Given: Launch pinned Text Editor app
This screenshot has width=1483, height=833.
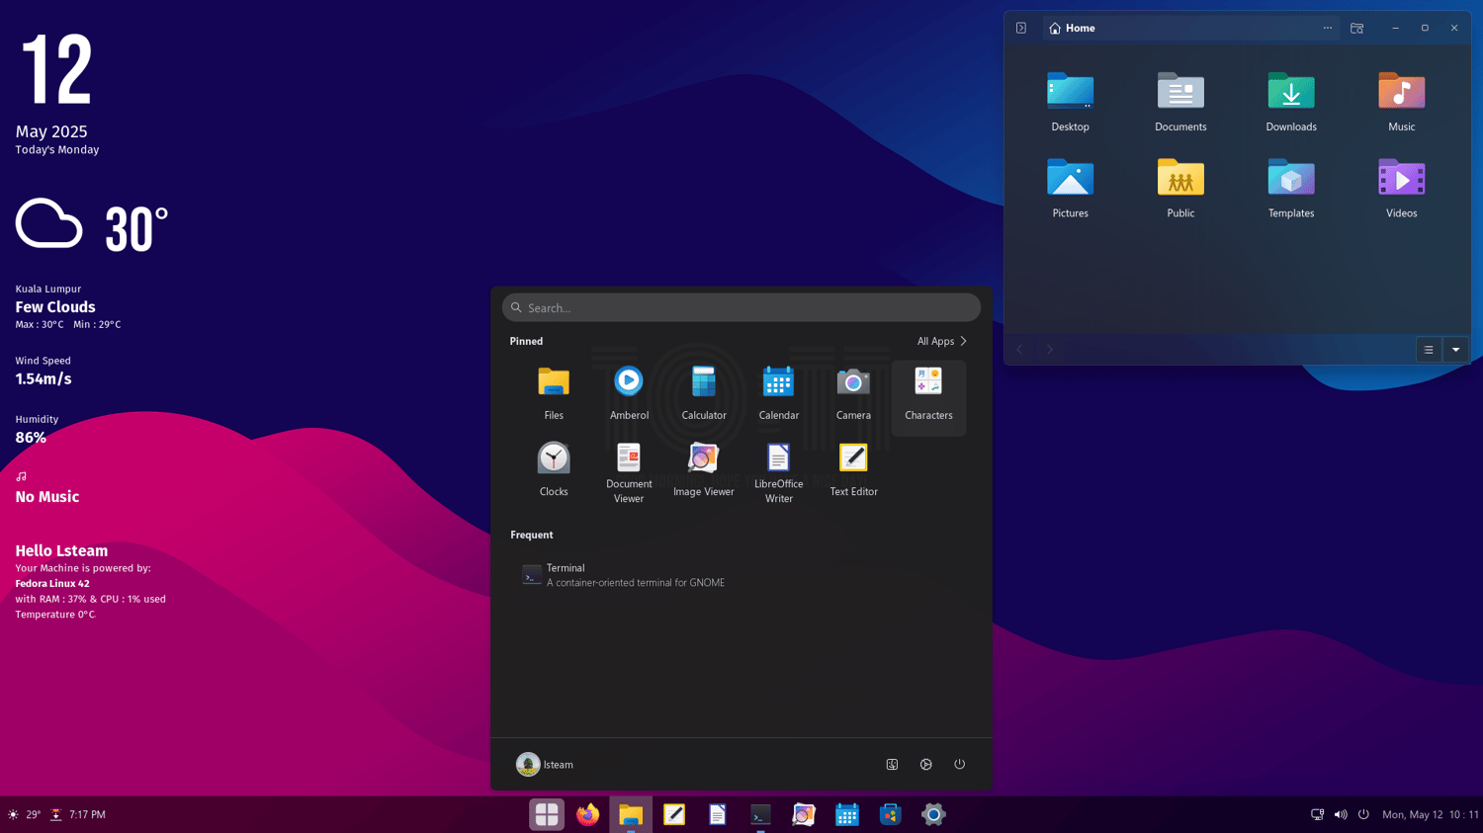Looking at the screenshot, I should click(853, 471).
